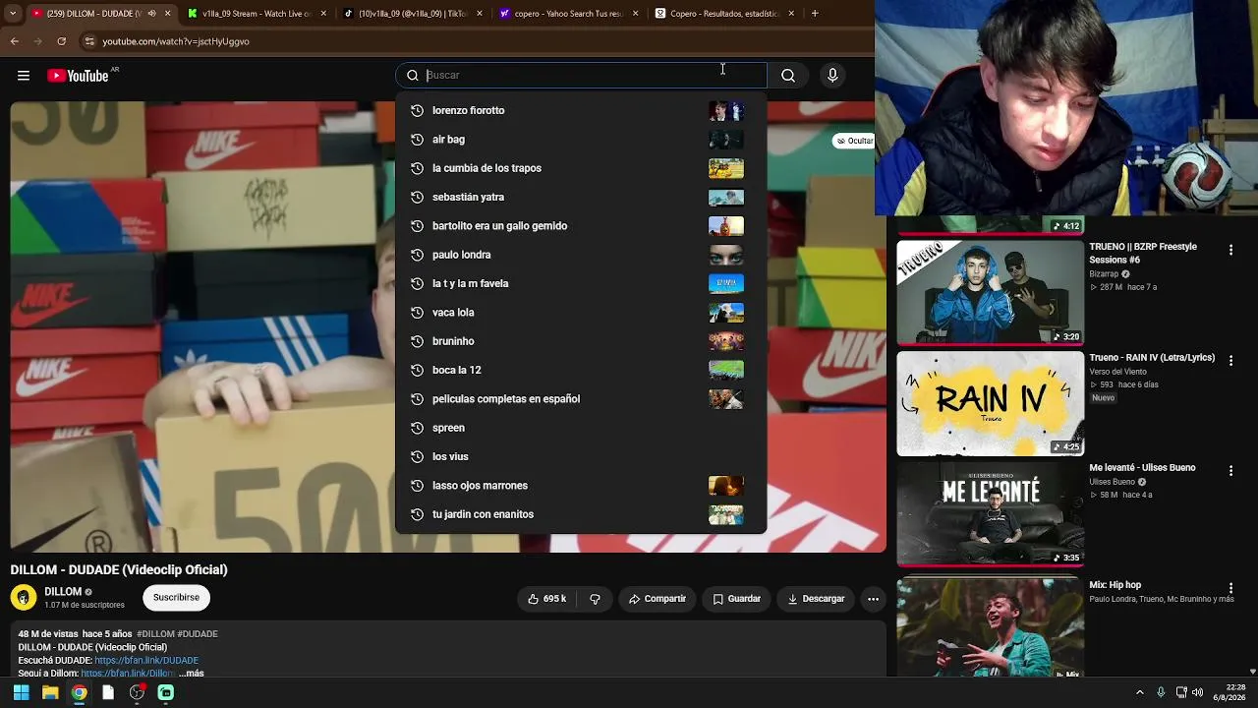Open Mix: Hip hop thumbnail
The height and width of the screenshot is (708, 1258).
coord(991,627)
